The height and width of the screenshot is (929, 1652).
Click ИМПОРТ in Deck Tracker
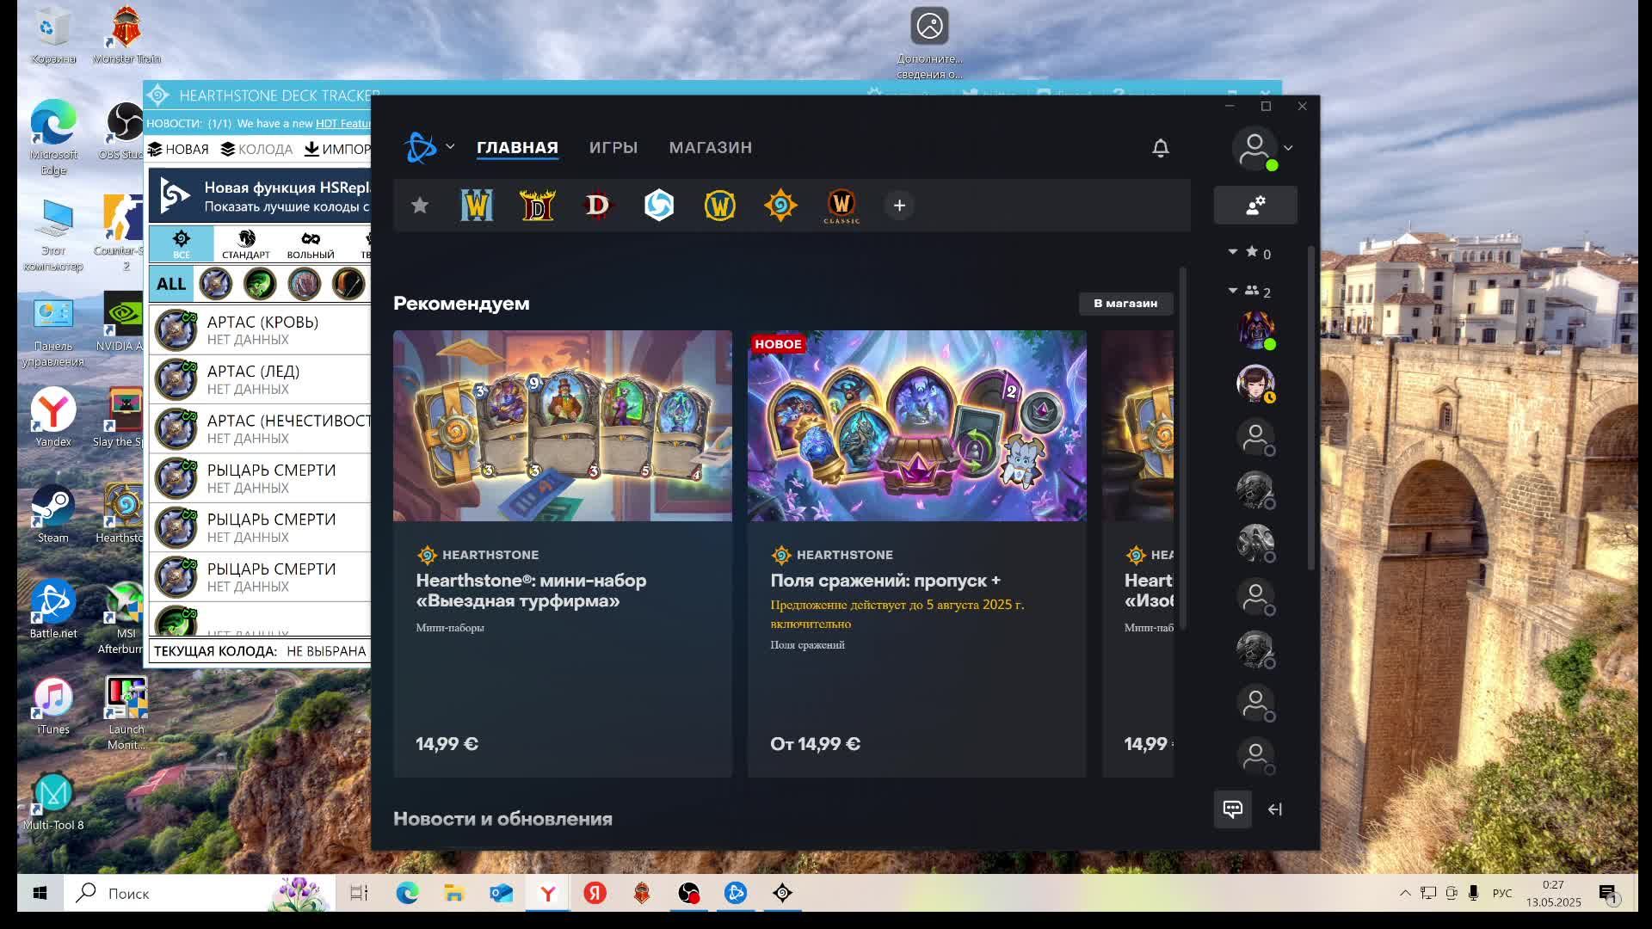338,150
